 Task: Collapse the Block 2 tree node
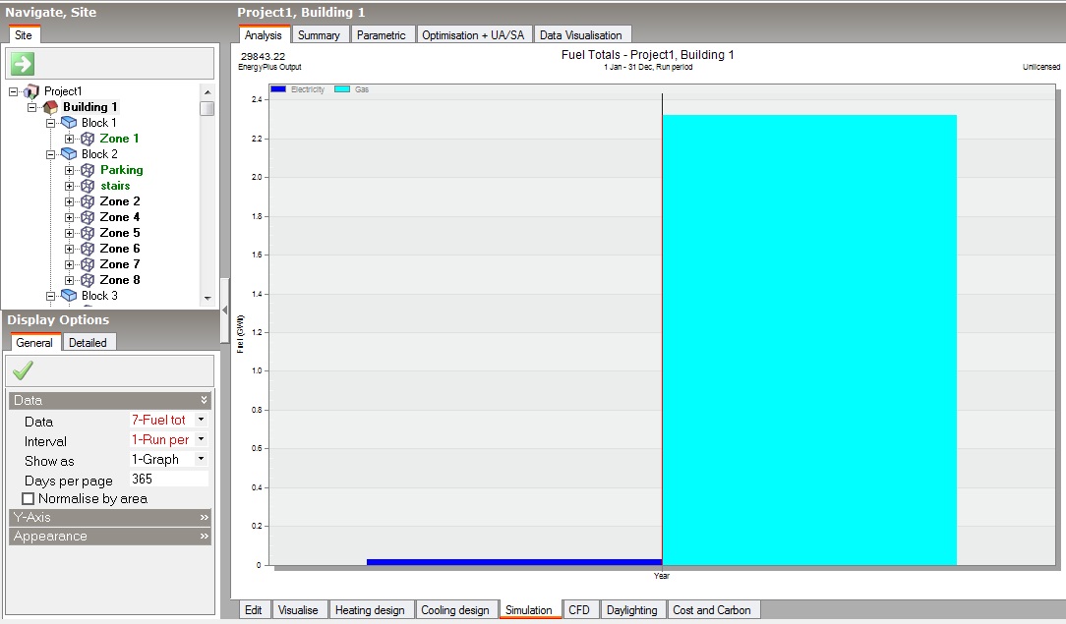[x=50, y=154]
